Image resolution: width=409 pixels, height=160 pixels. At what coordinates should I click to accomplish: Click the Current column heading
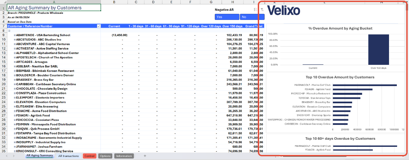114,26
